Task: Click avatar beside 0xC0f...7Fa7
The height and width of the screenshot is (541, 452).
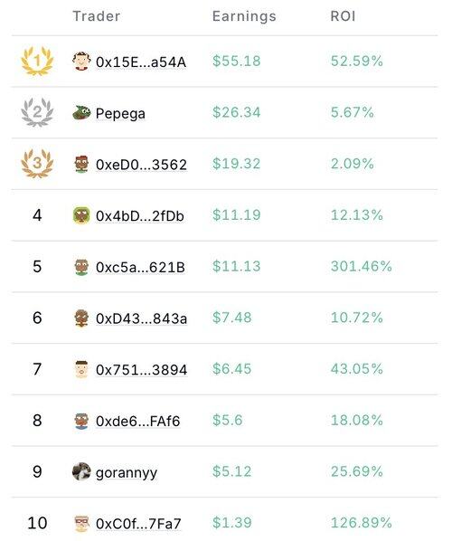Action: pyautogui.click(x=81, y=523)
